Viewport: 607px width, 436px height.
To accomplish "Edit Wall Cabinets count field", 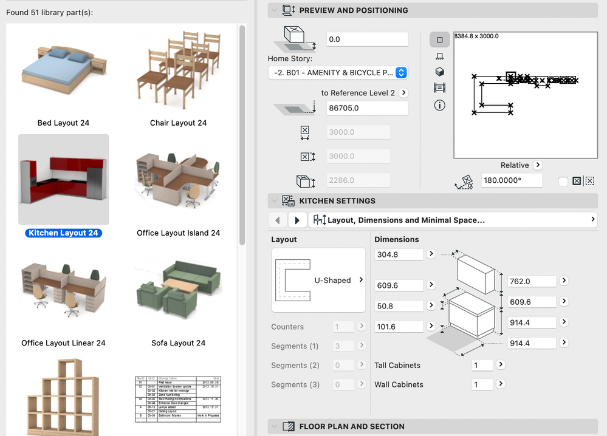I will click(x=482, y=384).
